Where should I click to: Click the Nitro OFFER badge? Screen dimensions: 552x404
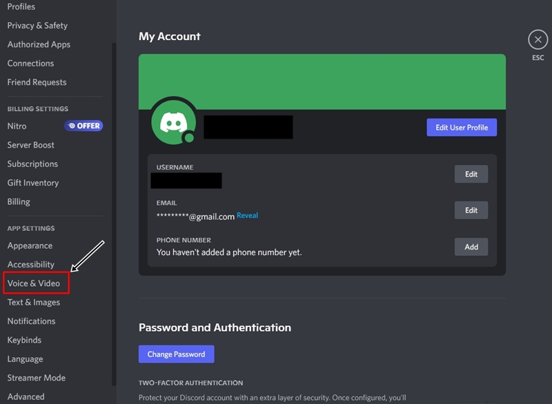83,125
